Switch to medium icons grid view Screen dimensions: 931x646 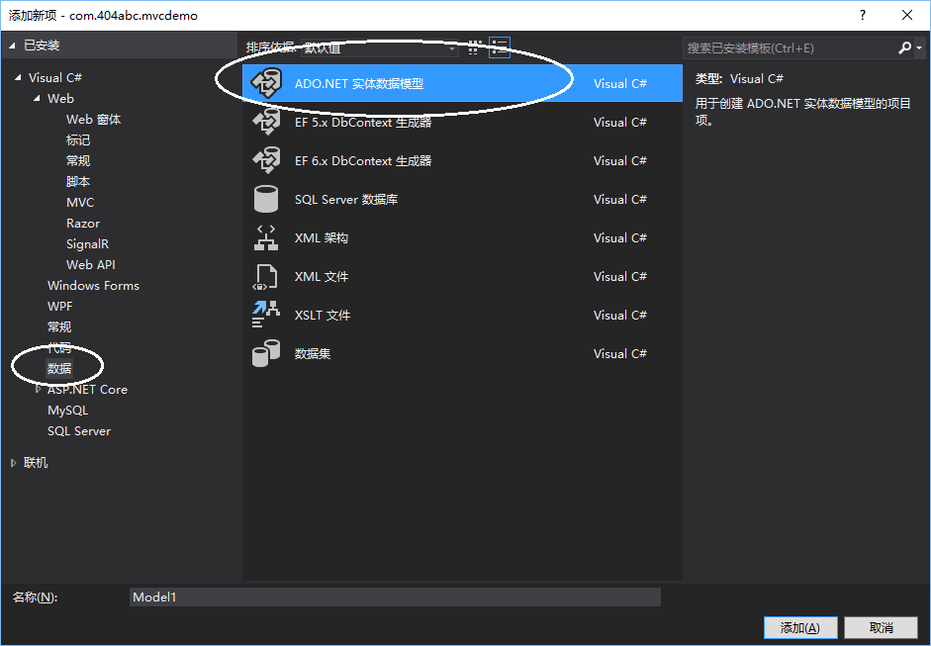click(473, 48)
